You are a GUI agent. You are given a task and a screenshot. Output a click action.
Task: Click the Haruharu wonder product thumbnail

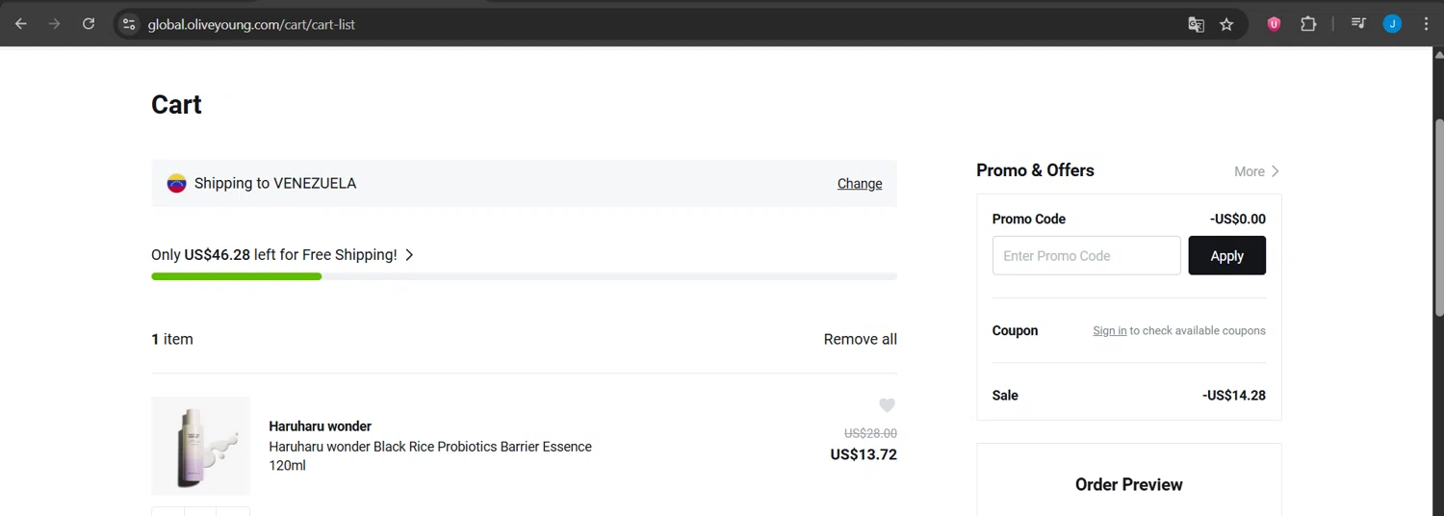click(x=200, y=446)
